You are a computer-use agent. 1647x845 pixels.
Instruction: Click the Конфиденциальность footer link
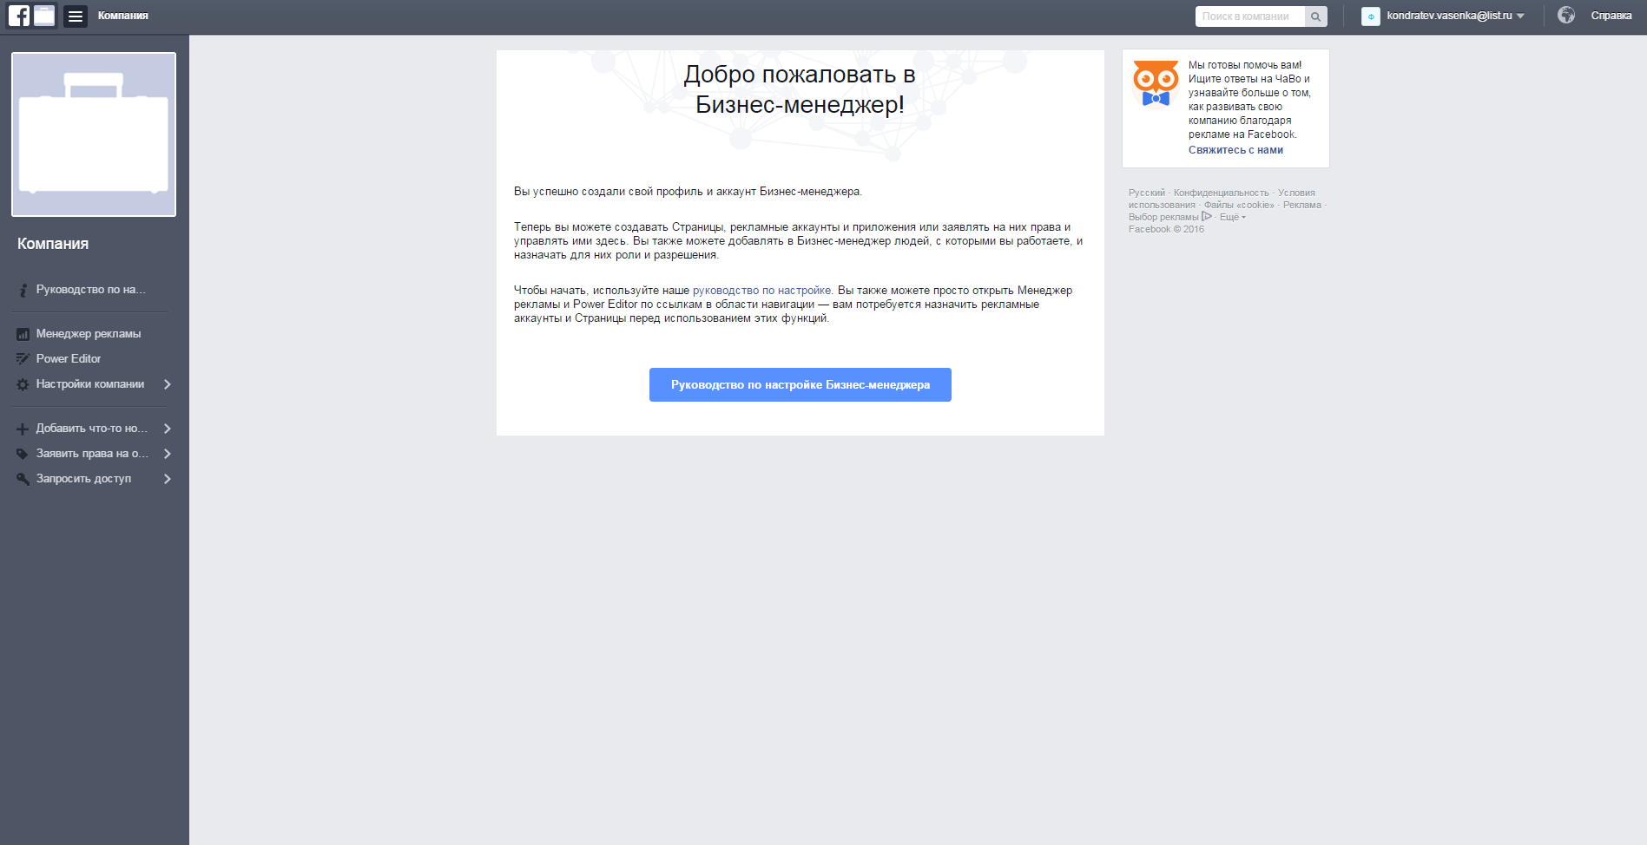[x=1221, y=193]
